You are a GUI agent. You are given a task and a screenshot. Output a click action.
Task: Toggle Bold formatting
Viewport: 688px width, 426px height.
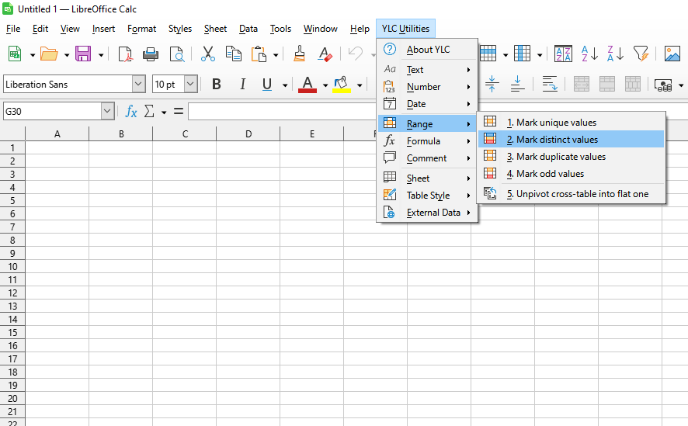pyautogui.click(x=217, y=85)
